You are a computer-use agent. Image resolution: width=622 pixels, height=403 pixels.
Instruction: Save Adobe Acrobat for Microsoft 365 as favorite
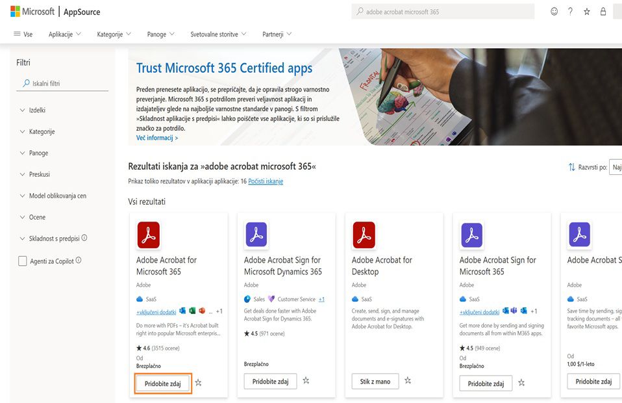click(x=198, y=383)
